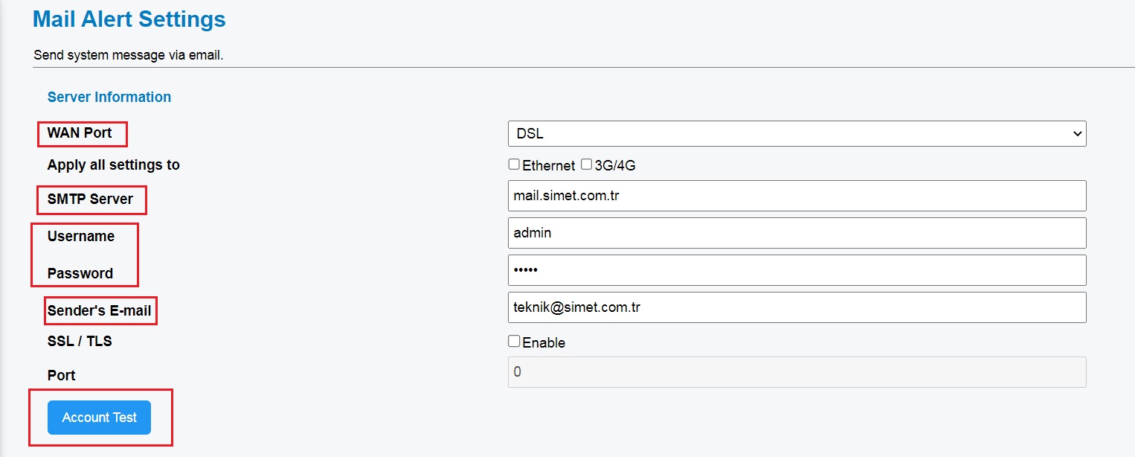This screenshot has height=457, width=1135.
Task: Focus the Username field containing admin
Action: tap(797, 233)
